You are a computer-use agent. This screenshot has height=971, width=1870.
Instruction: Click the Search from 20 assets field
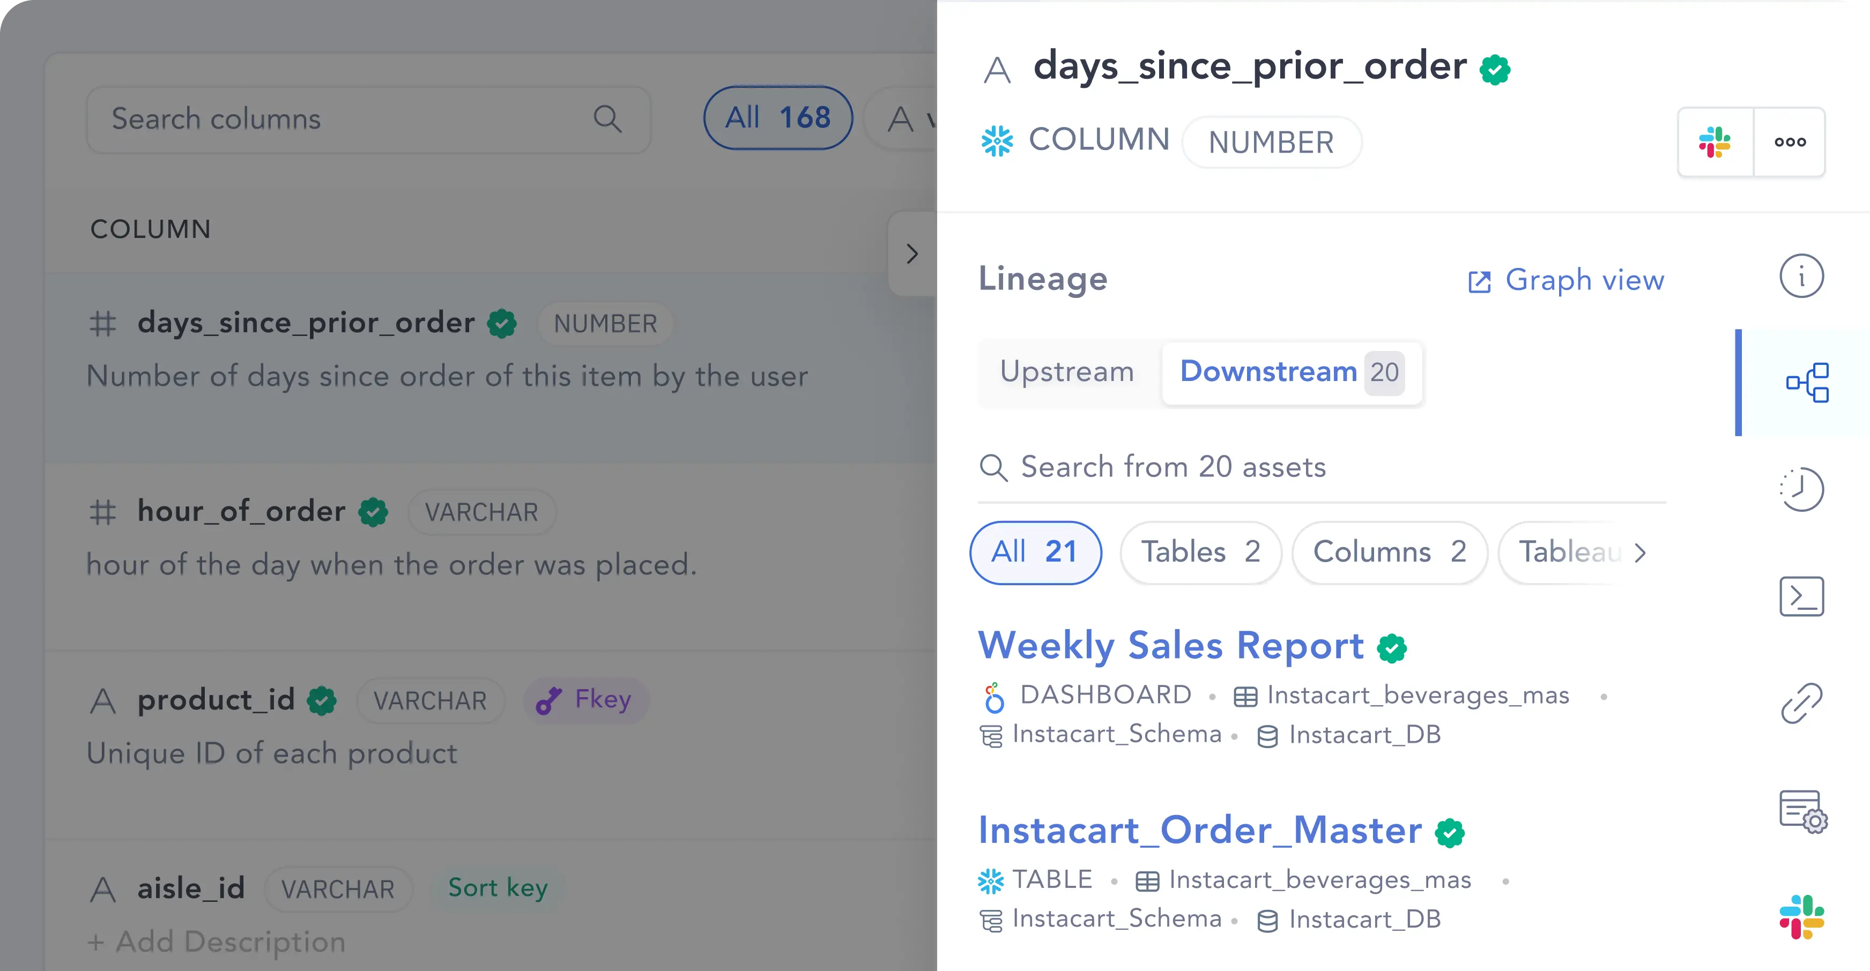click(1322, 467)
